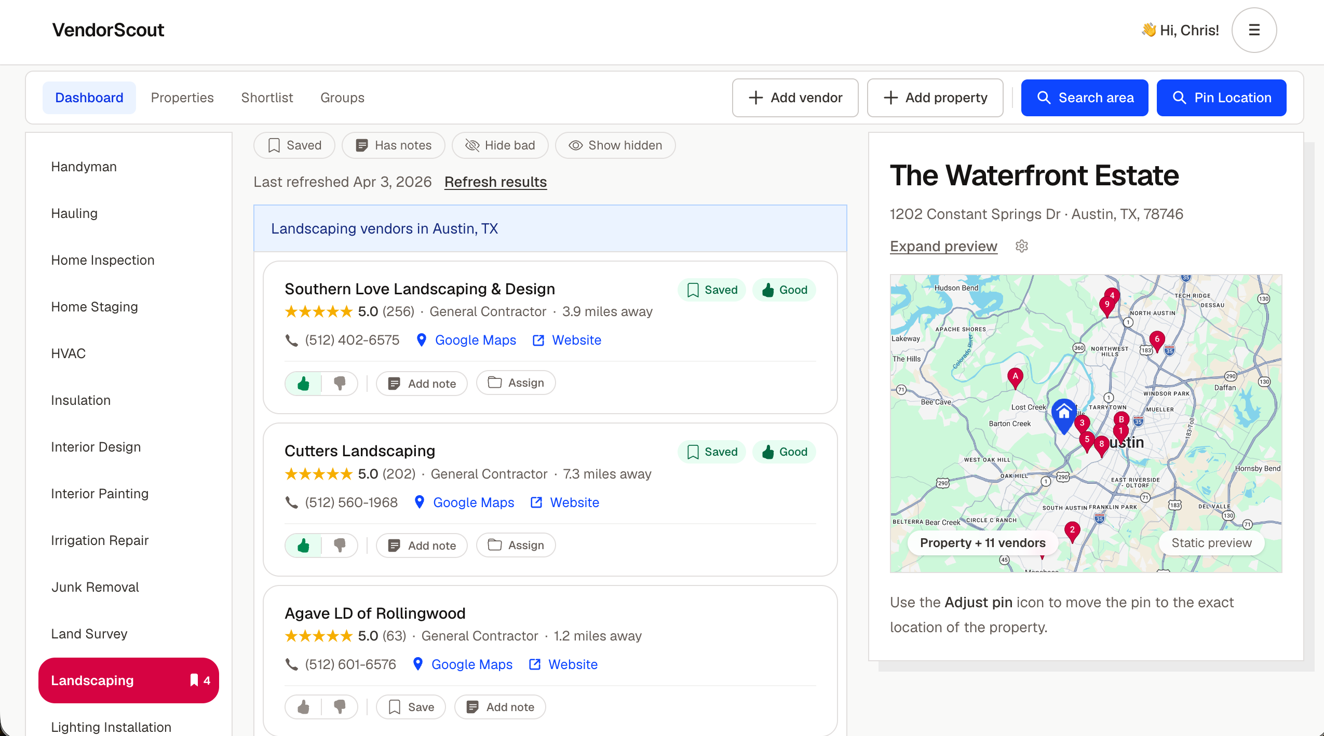Click phone icon for (512) 560-1968
This screenshot has height=736, width=1324.
pos(292,502)
